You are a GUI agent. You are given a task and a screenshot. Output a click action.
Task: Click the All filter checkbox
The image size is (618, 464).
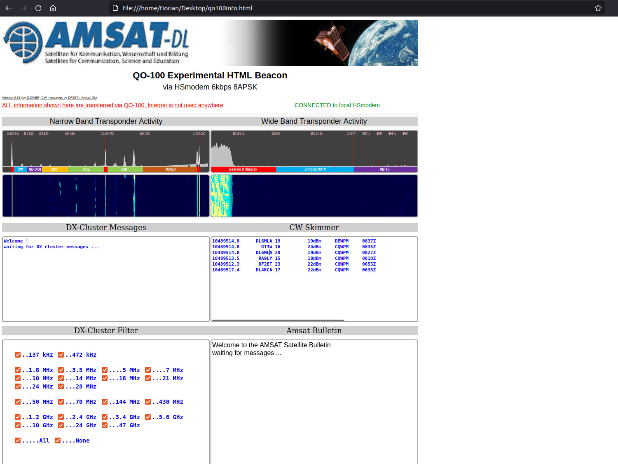(x=18, y=440)
